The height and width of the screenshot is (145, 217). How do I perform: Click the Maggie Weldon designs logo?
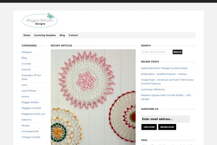click(40, 20)
